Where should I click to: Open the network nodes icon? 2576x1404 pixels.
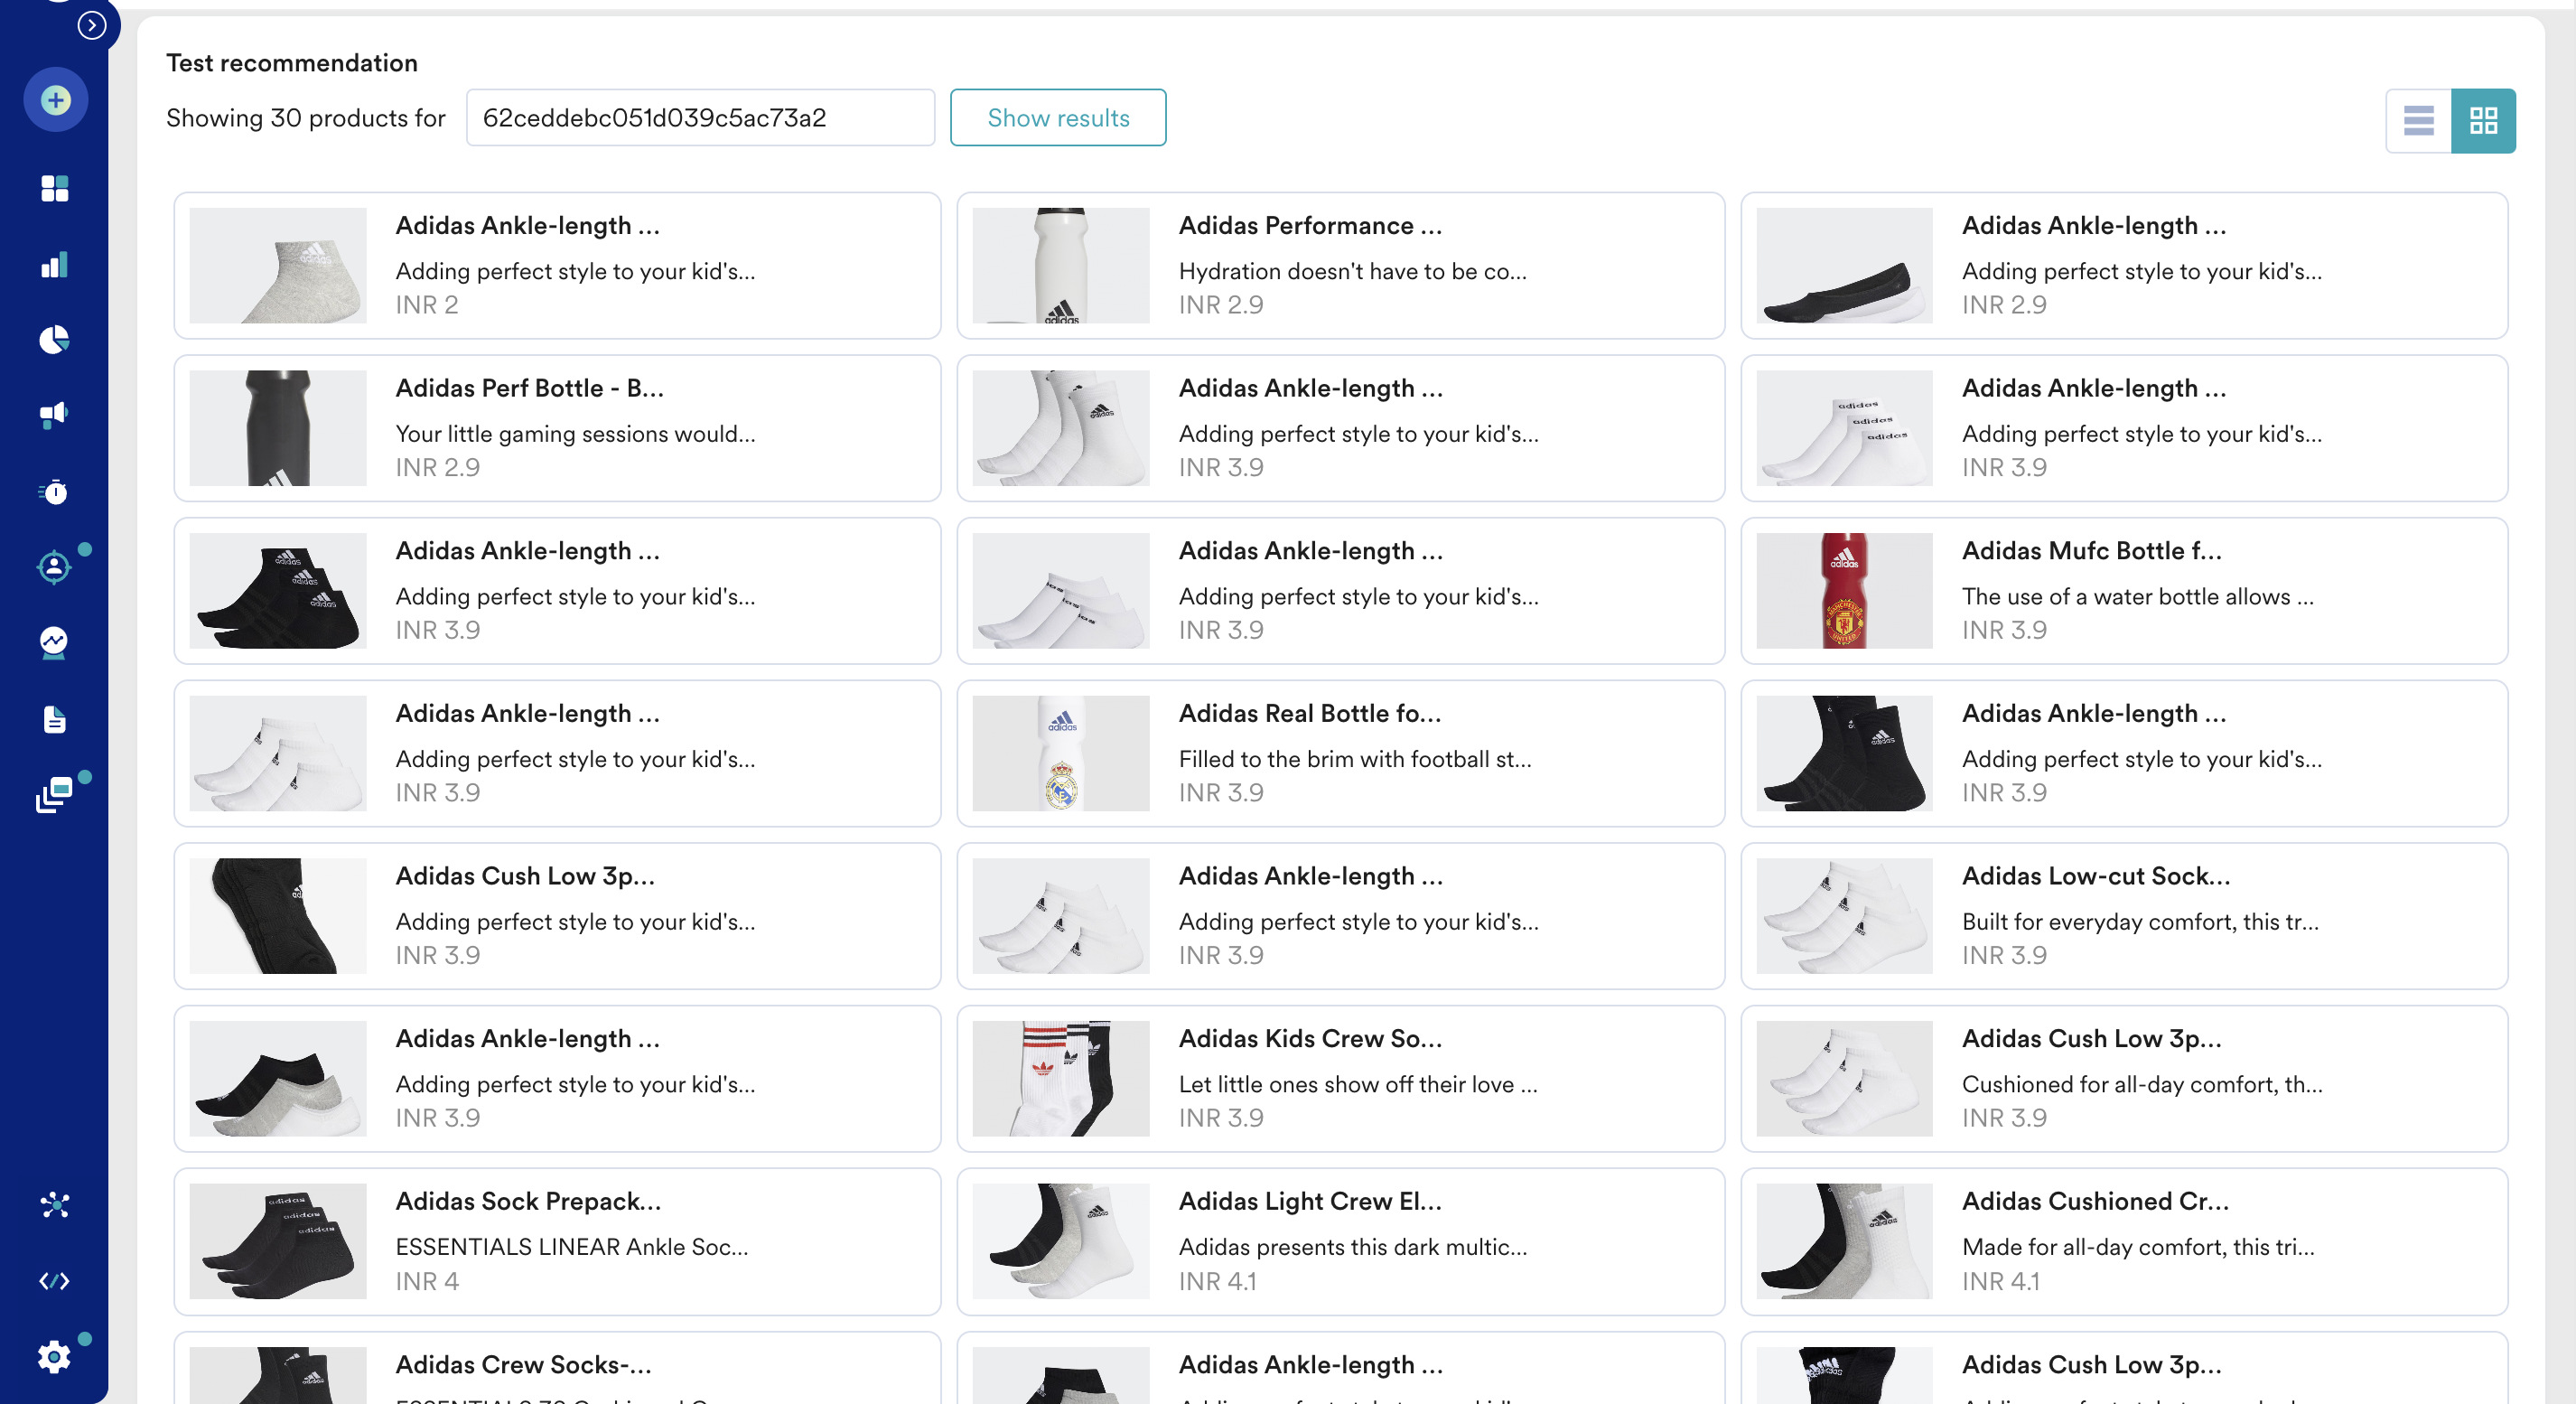tap(55, 1205)
